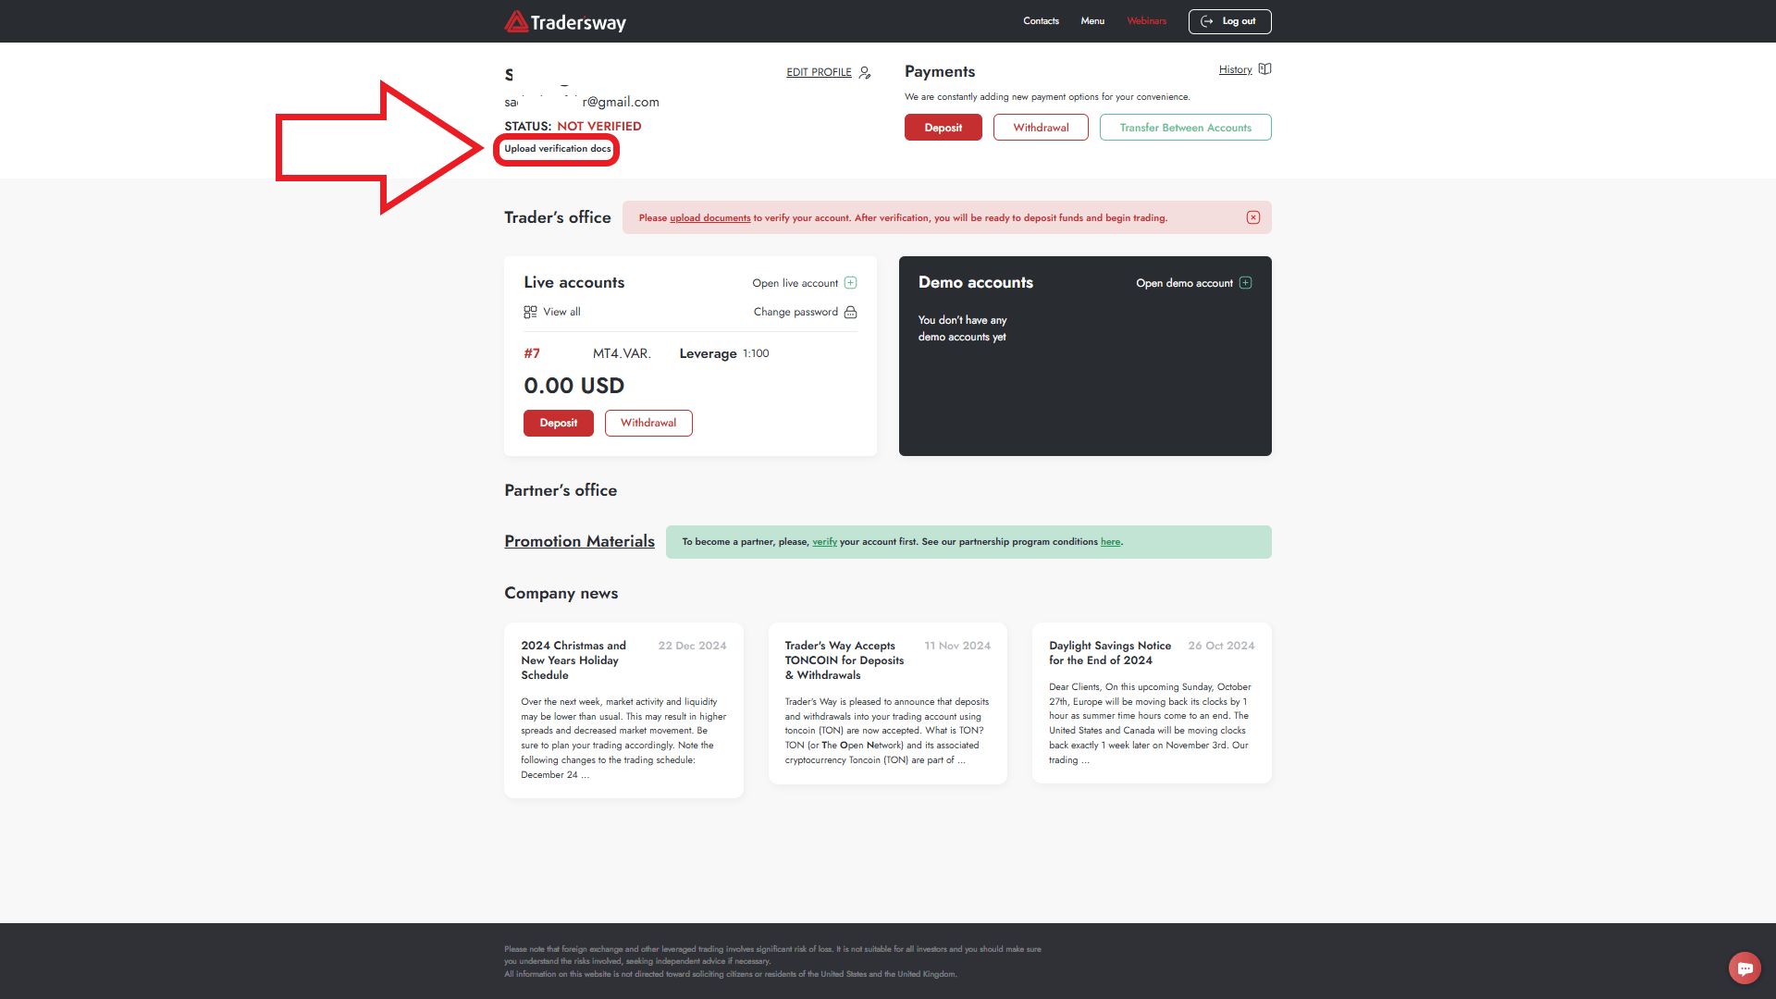Viewport: 1776px width, 999px height.
Task: Click the MT4.VAR. account type text
Action: [x=622, y=353]
